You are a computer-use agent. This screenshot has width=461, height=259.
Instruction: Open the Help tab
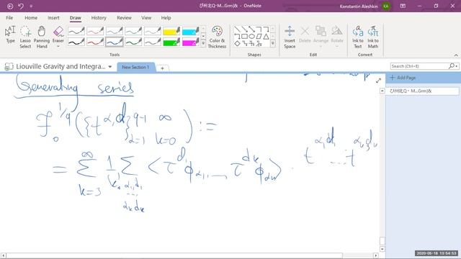(166, 17)
